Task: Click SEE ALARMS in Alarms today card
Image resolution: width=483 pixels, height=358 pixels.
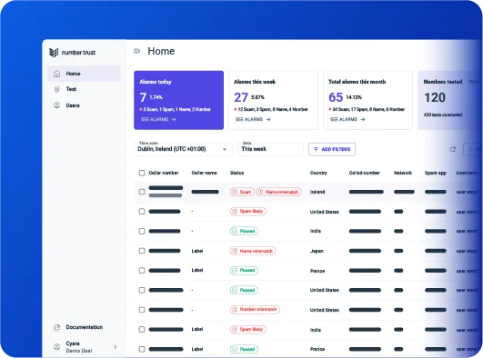Action: pyautogui.click(x=158, y=119)
